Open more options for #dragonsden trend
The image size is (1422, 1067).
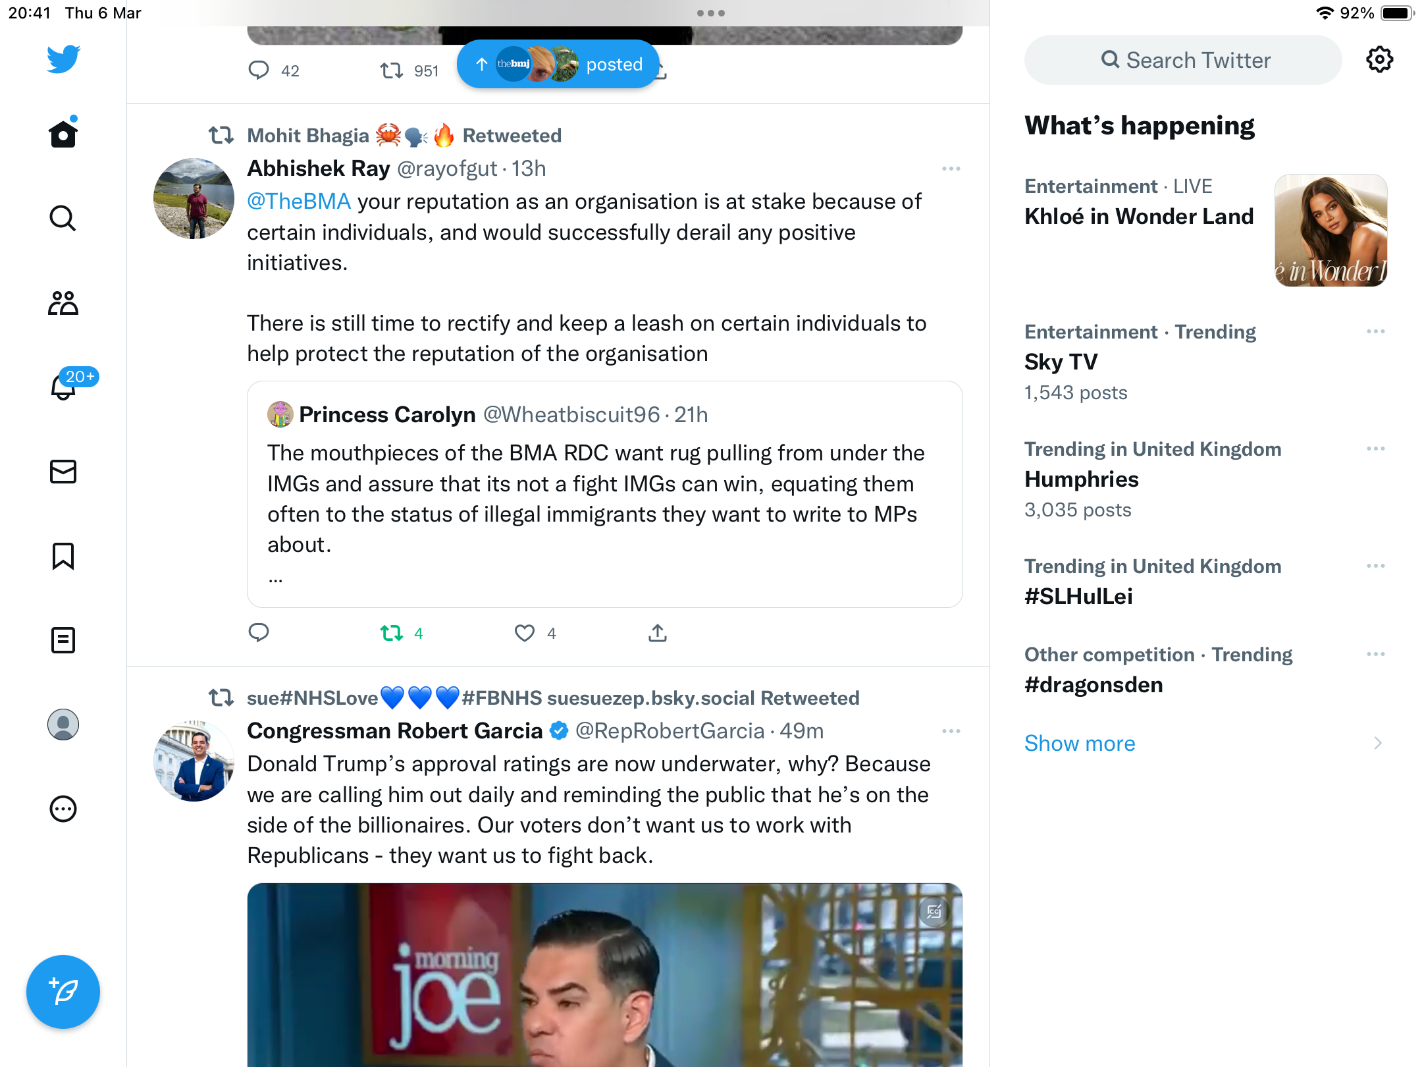click(1376, 654)
